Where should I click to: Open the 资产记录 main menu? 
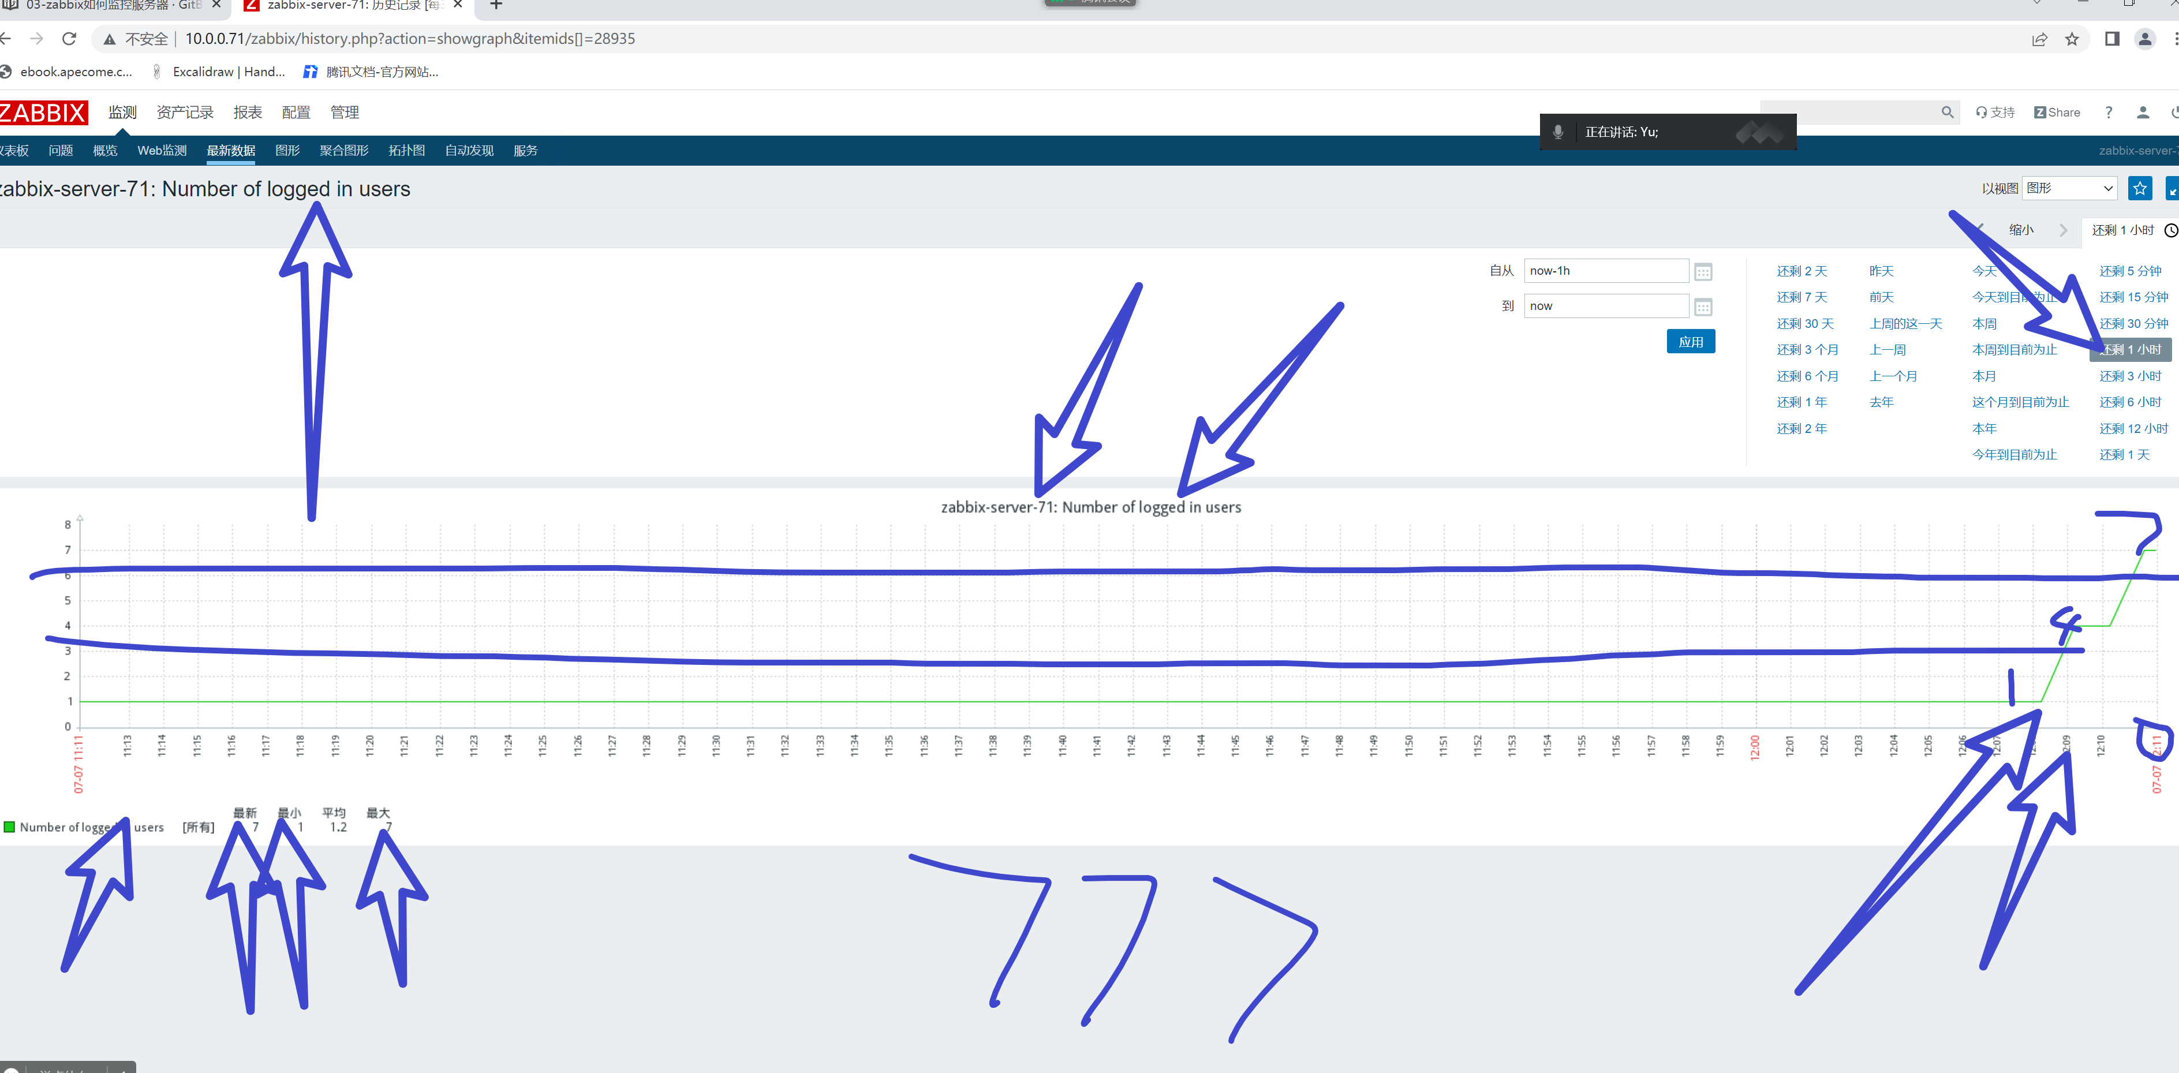click(184, 113)
